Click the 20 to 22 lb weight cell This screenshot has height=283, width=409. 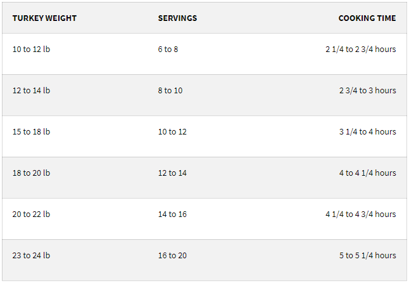click(31, 214)
